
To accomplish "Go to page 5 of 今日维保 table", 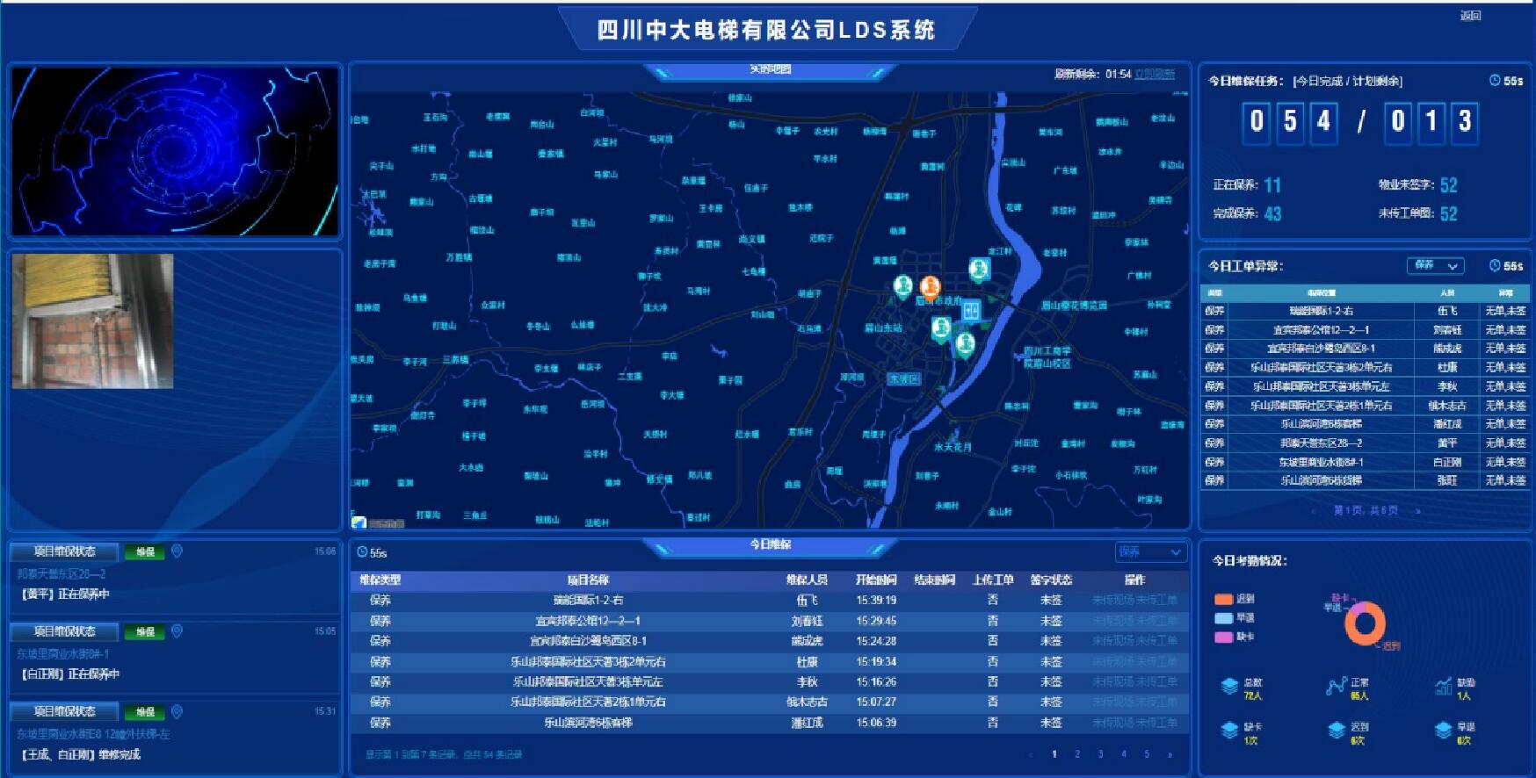I will [1147, 754].
